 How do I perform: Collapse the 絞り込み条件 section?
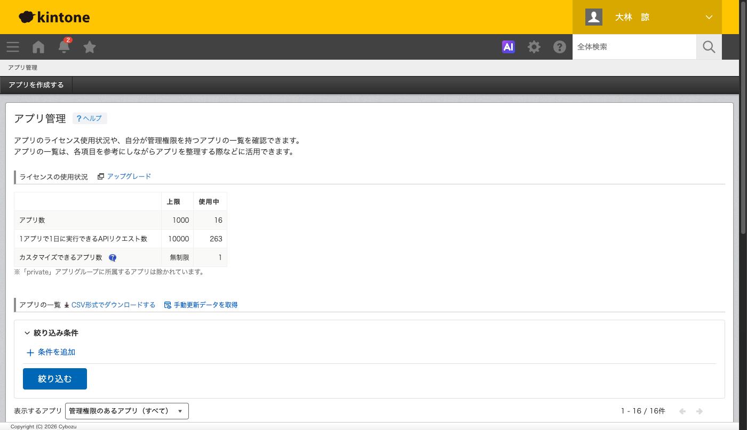pos(51,333)
